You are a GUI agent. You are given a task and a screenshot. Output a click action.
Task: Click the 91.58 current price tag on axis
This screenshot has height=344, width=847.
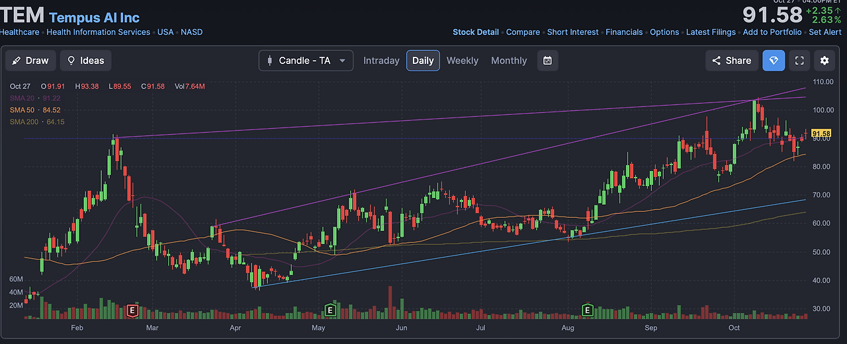[821, 133]
